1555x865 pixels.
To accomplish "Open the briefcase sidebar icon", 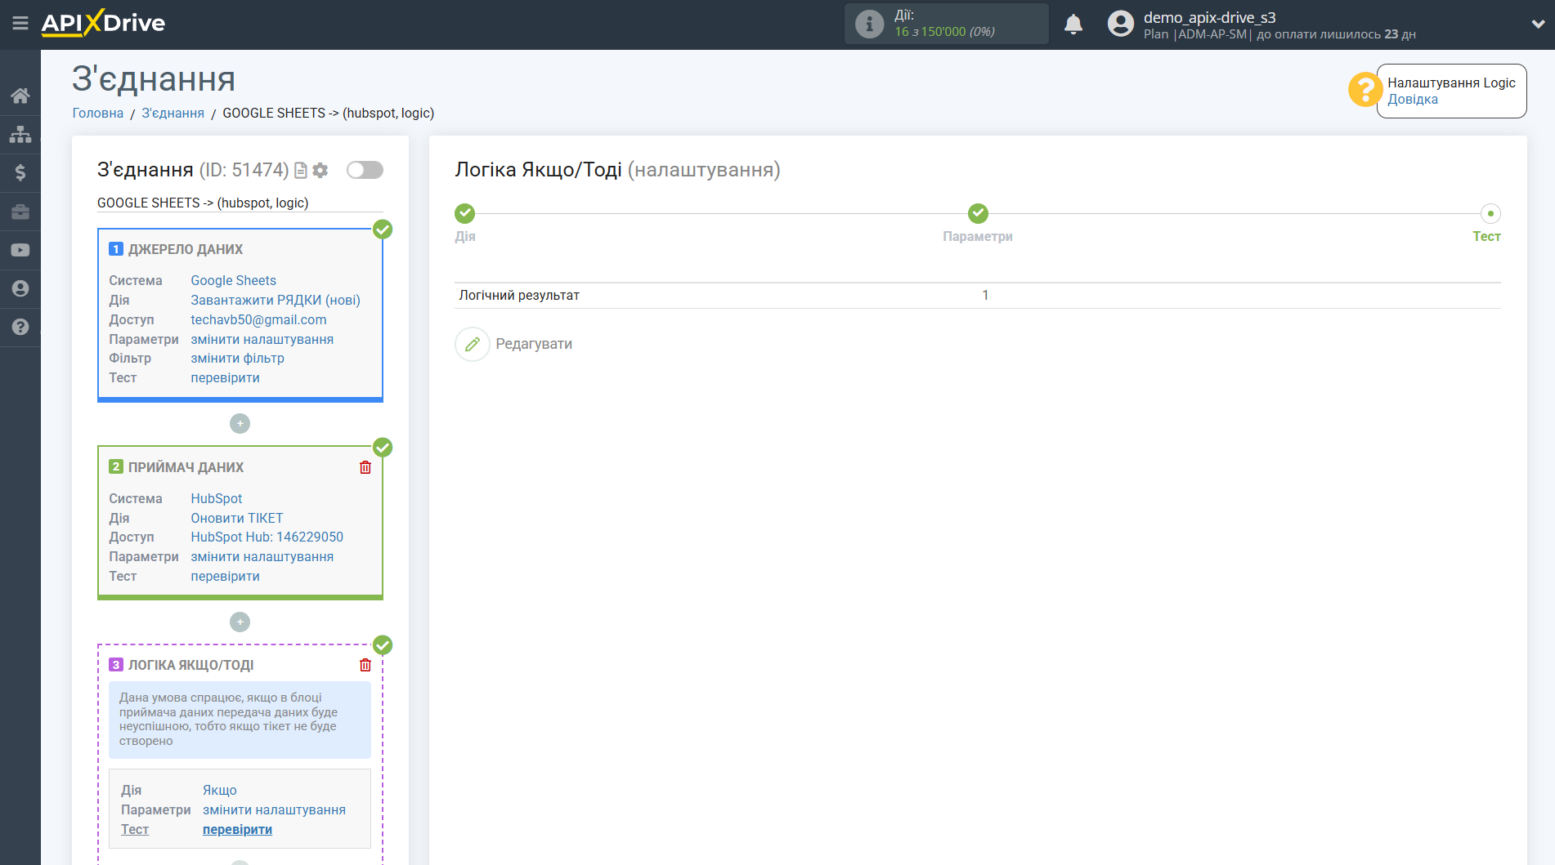I will [x=20, y=212].
